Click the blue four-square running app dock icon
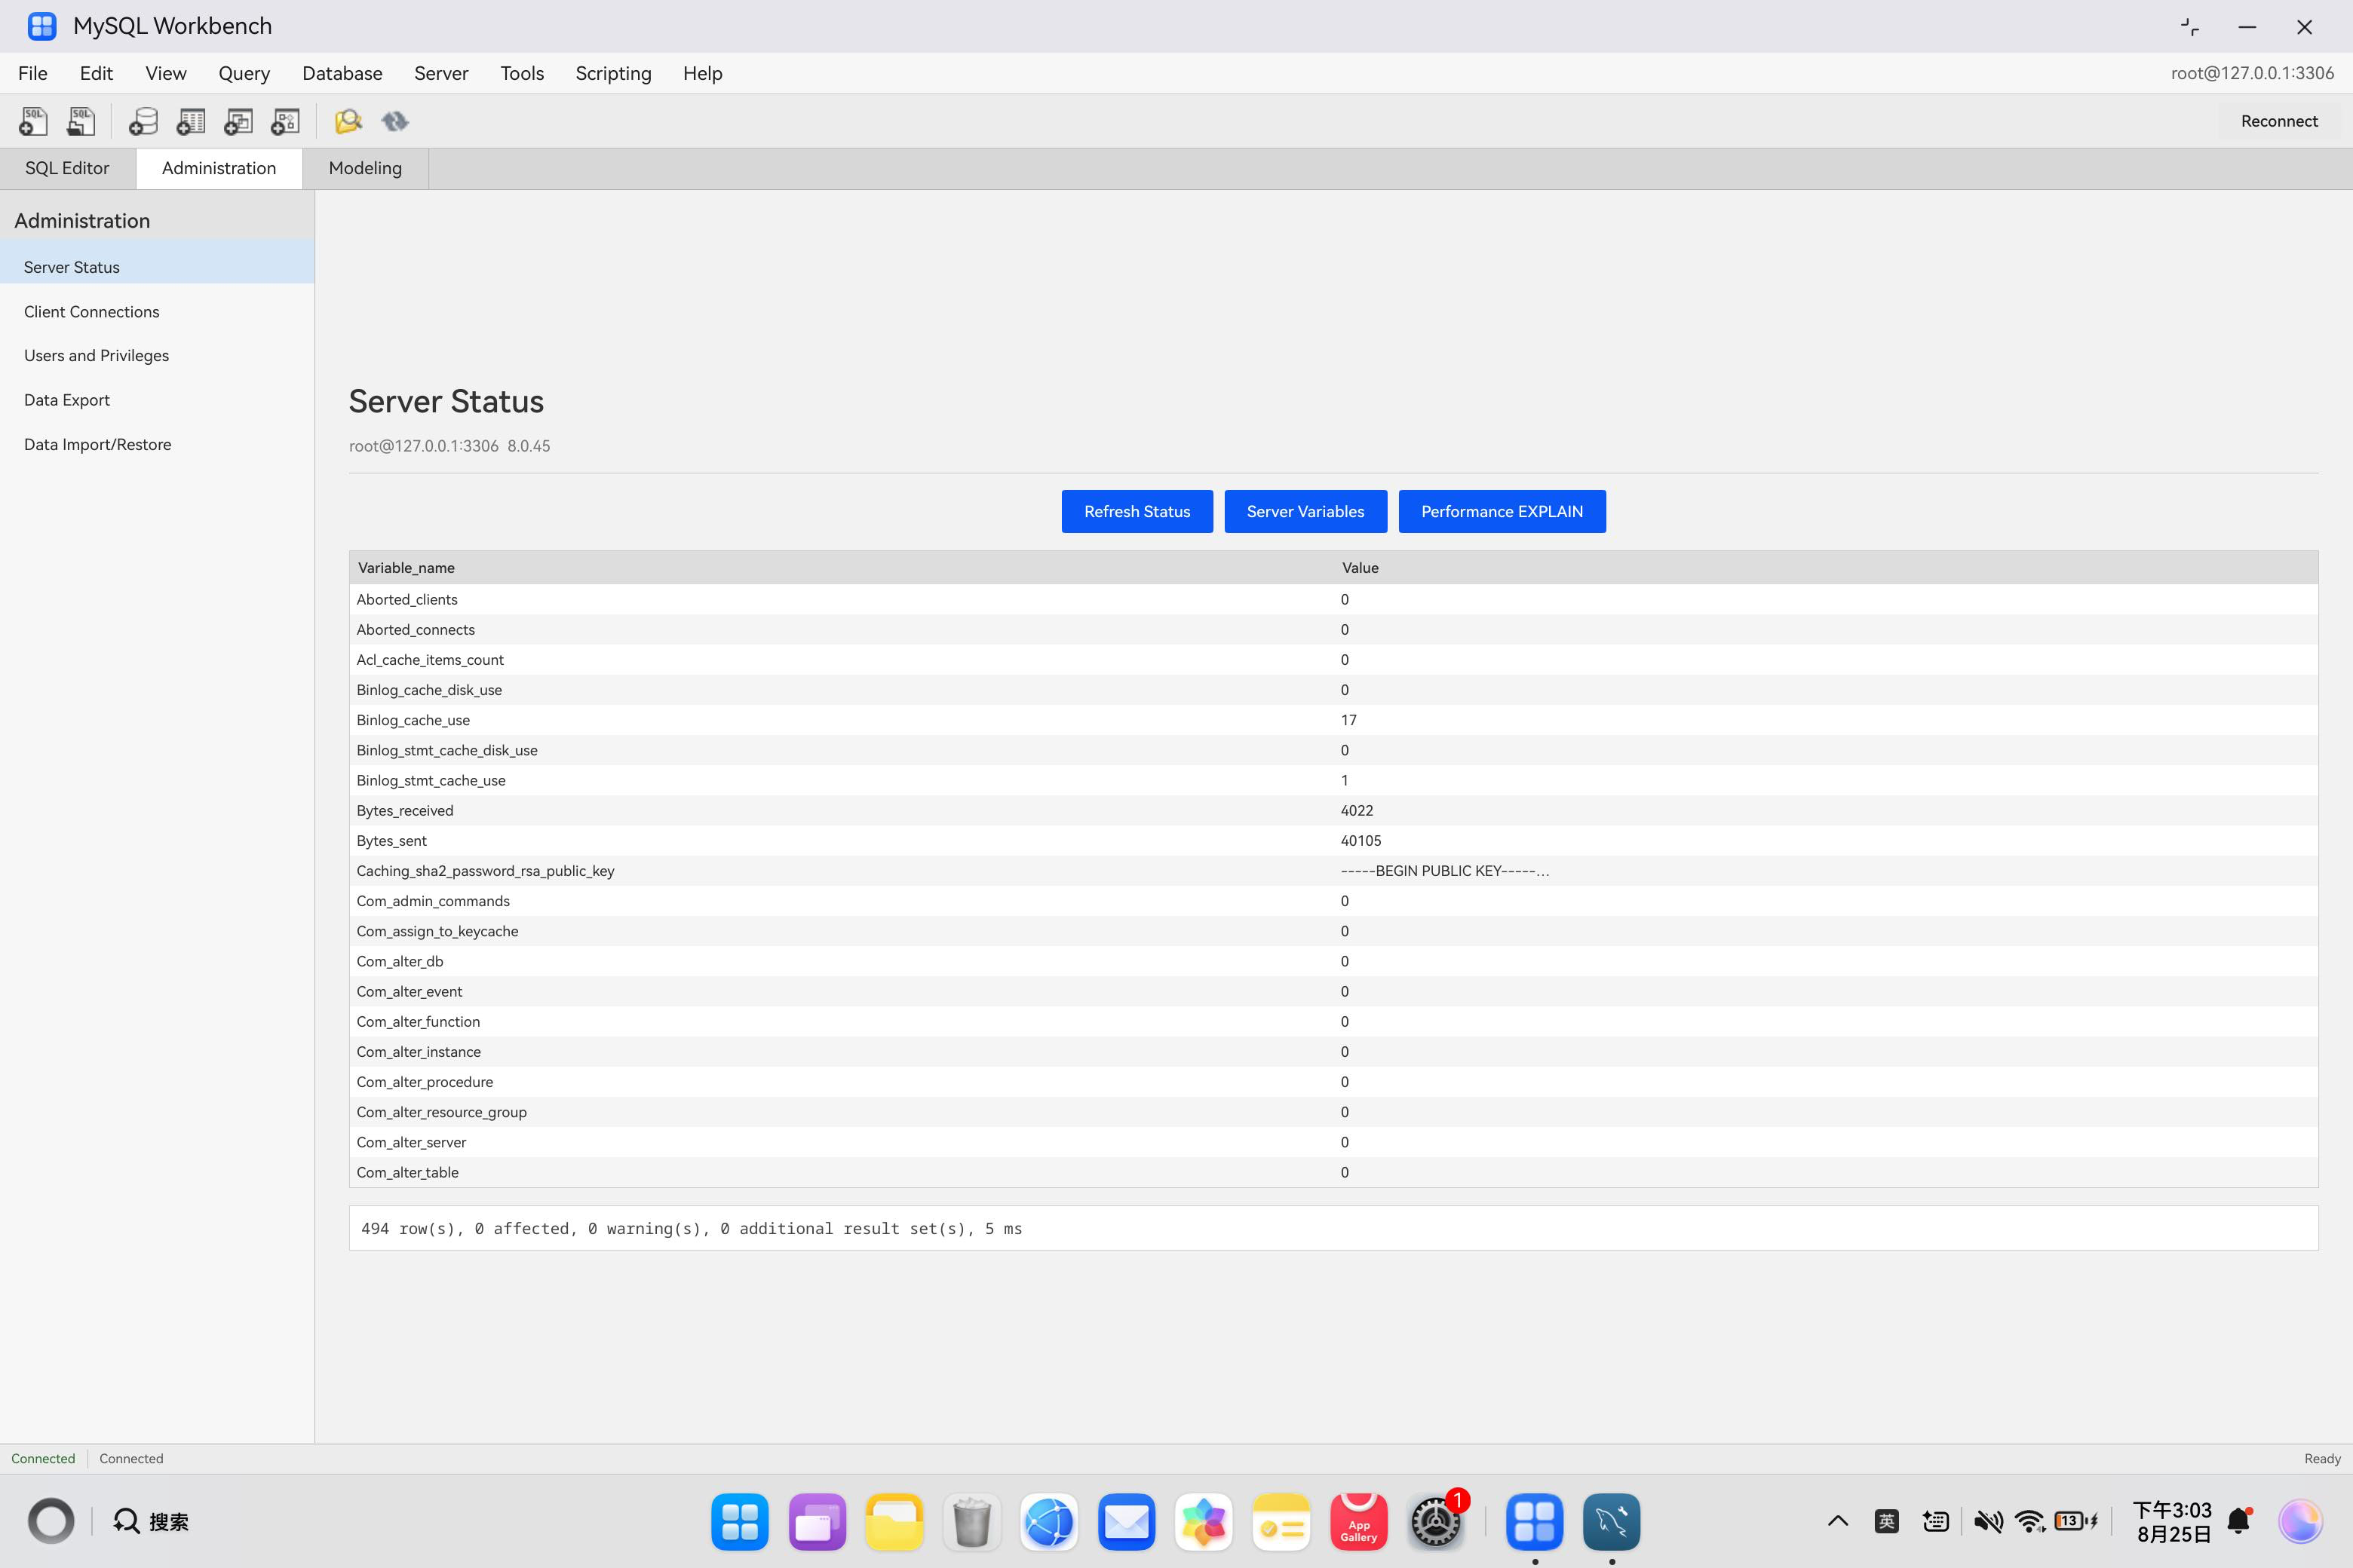2353x1568 pixels. tap(1535, 1521)
